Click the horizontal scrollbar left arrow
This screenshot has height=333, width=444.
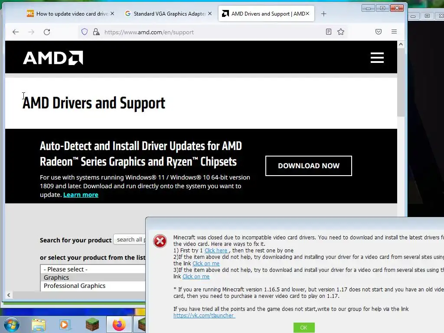point(9,295)
